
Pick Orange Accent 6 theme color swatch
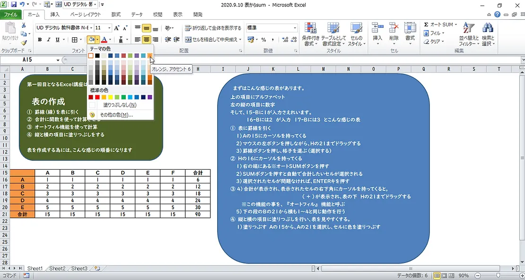[x=150, y=56]
